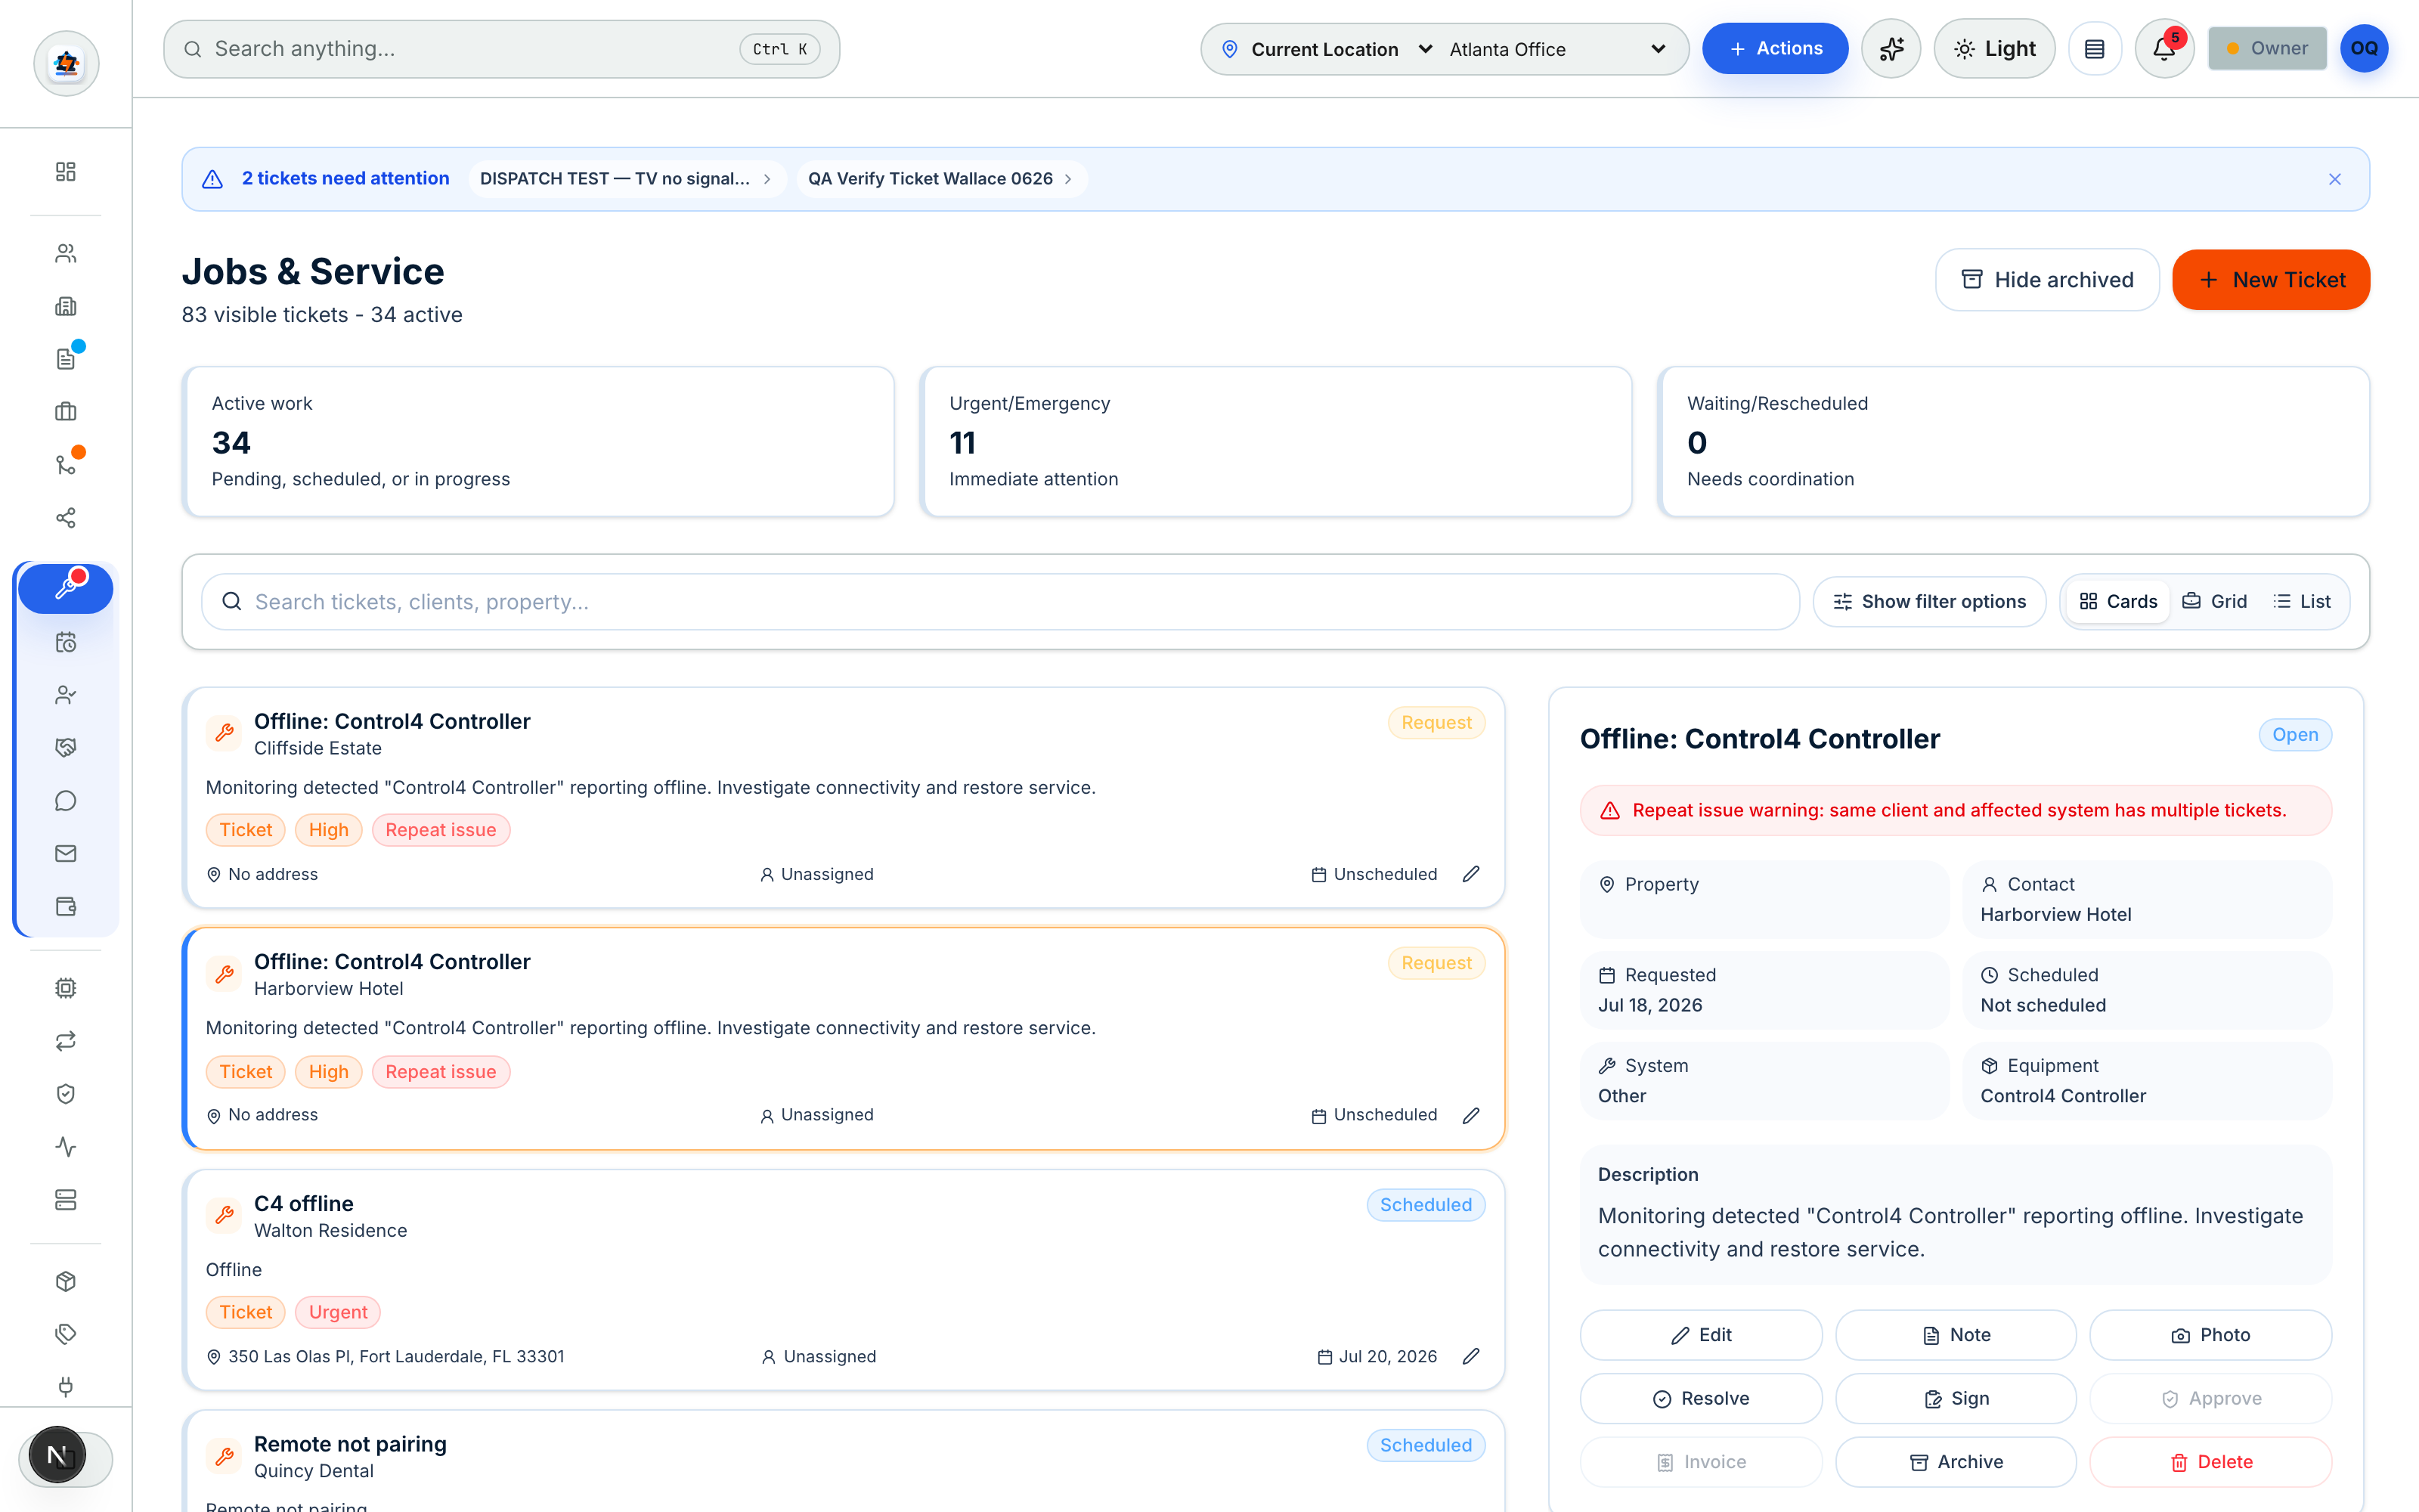Open the documents sidebar icon with blue dot
Viewport: 2419px width, 1512px height.
click(66, 359)
